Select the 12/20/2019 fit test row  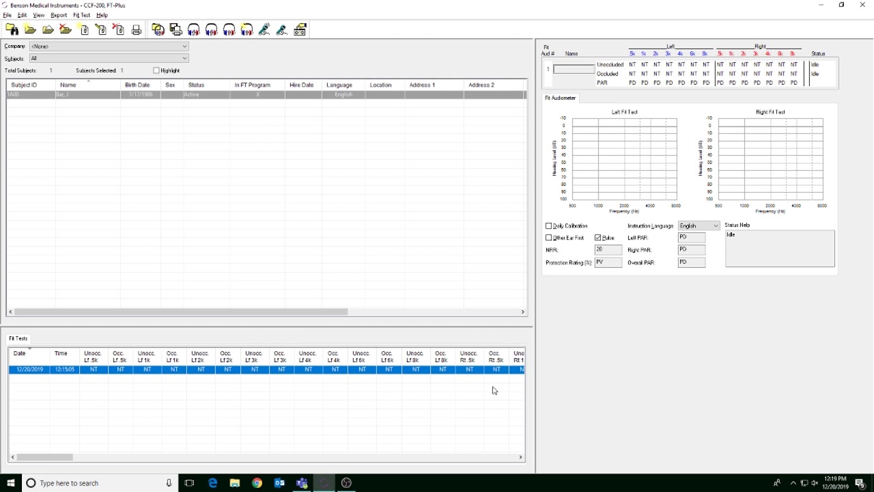click(x=266, y=370)
